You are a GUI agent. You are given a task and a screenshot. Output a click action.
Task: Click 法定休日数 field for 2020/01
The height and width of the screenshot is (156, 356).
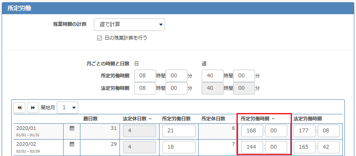139,131
